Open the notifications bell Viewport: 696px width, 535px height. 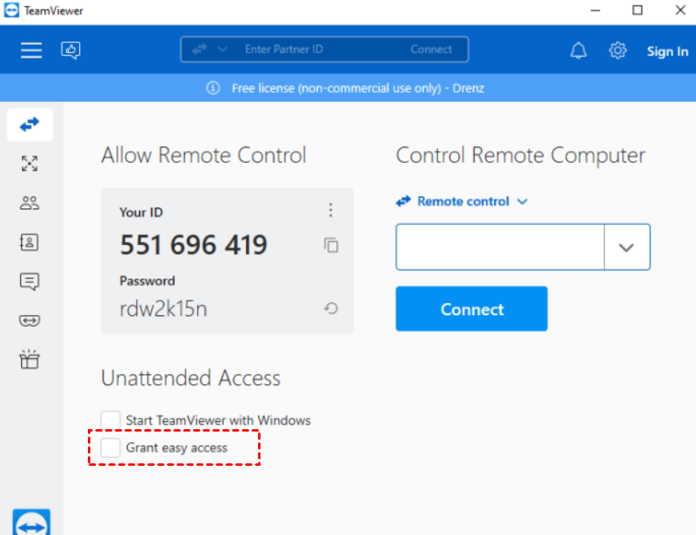(578, 50)
